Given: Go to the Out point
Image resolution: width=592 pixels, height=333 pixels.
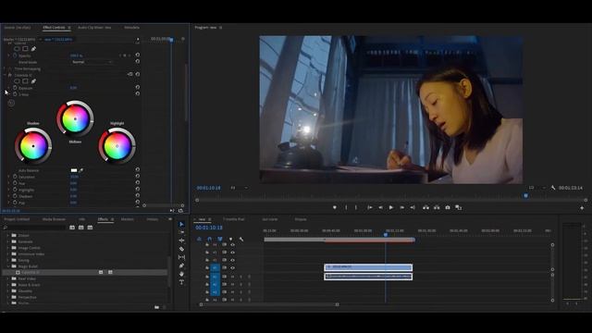Looking at the screenshot, I should click(413, 207).
